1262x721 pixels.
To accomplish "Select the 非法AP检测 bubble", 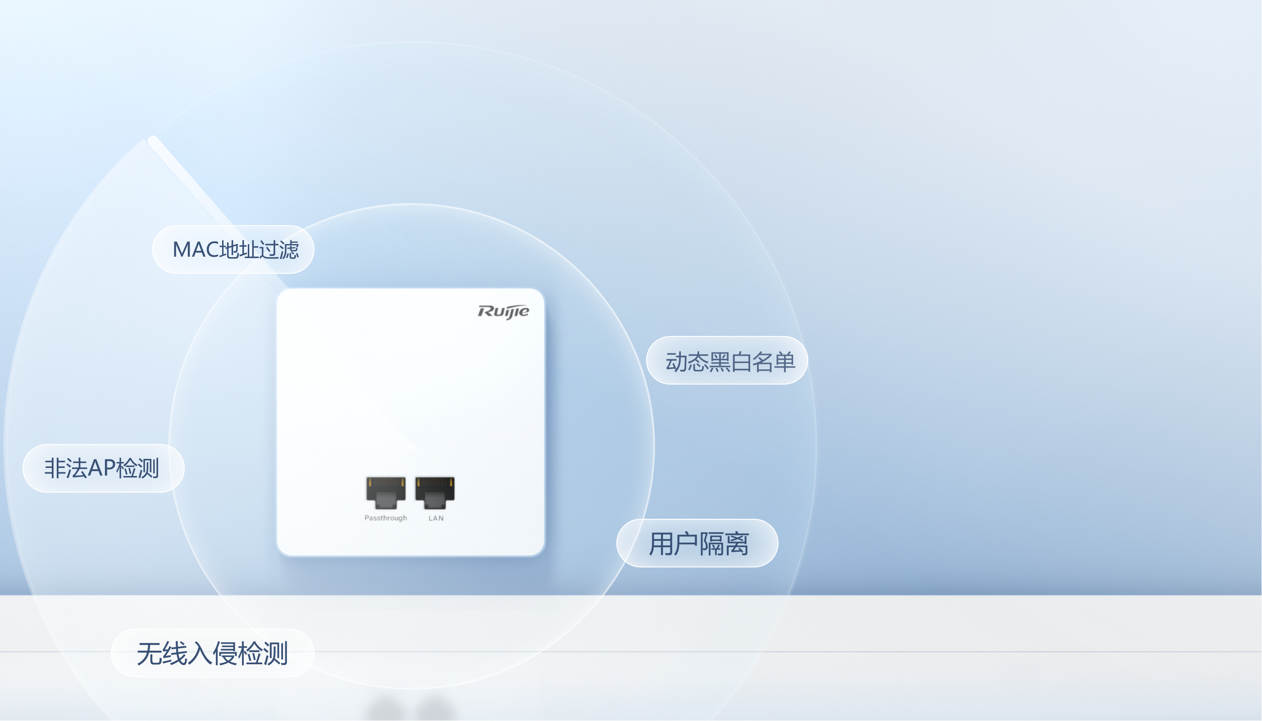I will pyautogui.click(x=104, y=468).
